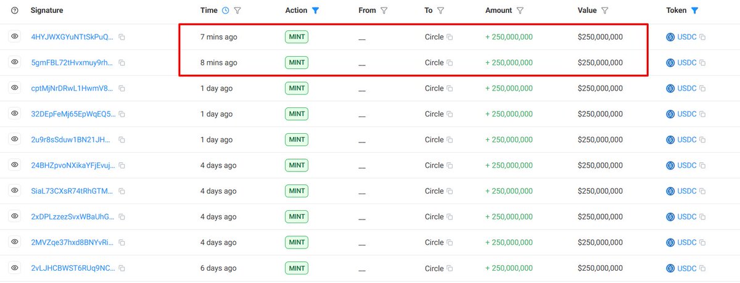Copy the 5gmFBL72tHvxmuy9rh signature
Screen dimensions: 740x283
coord(122,63)
